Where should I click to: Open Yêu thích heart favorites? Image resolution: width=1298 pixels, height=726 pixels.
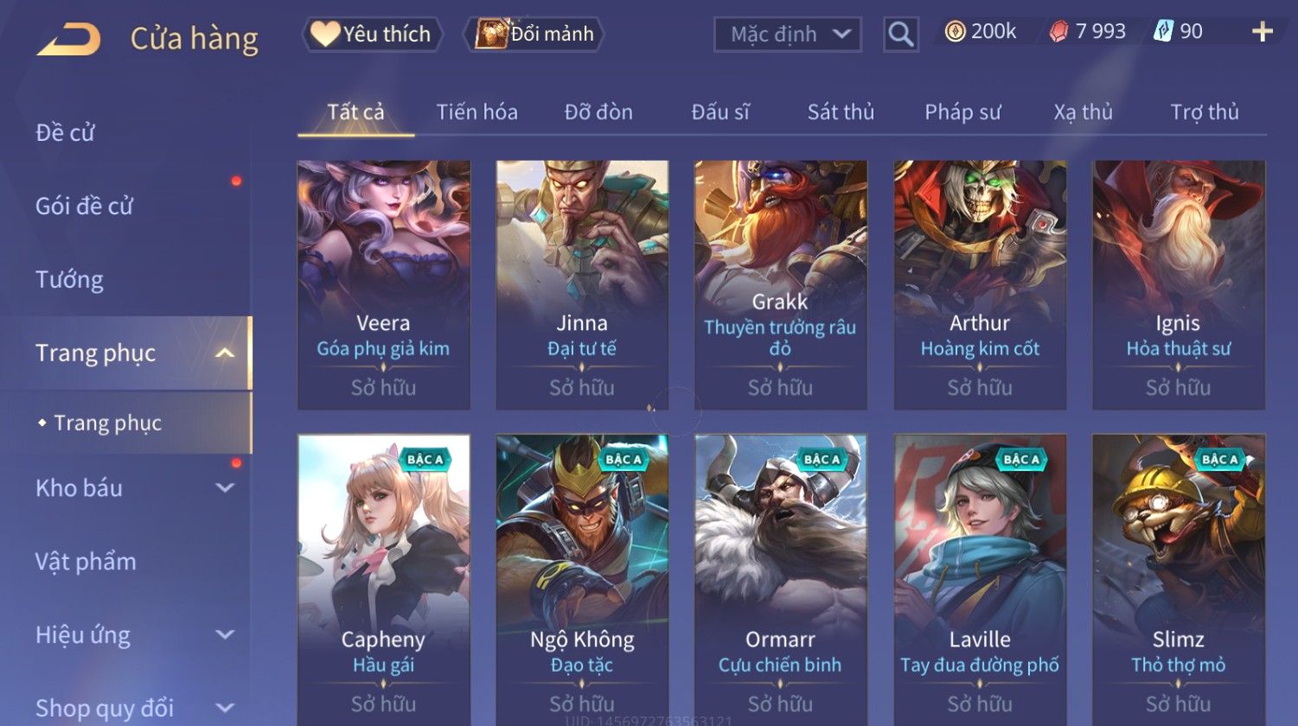372,35
